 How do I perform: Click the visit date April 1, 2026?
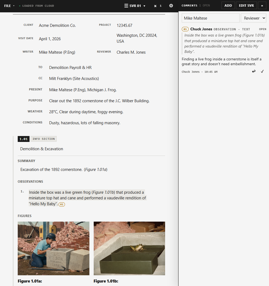[x=50, y=39]
